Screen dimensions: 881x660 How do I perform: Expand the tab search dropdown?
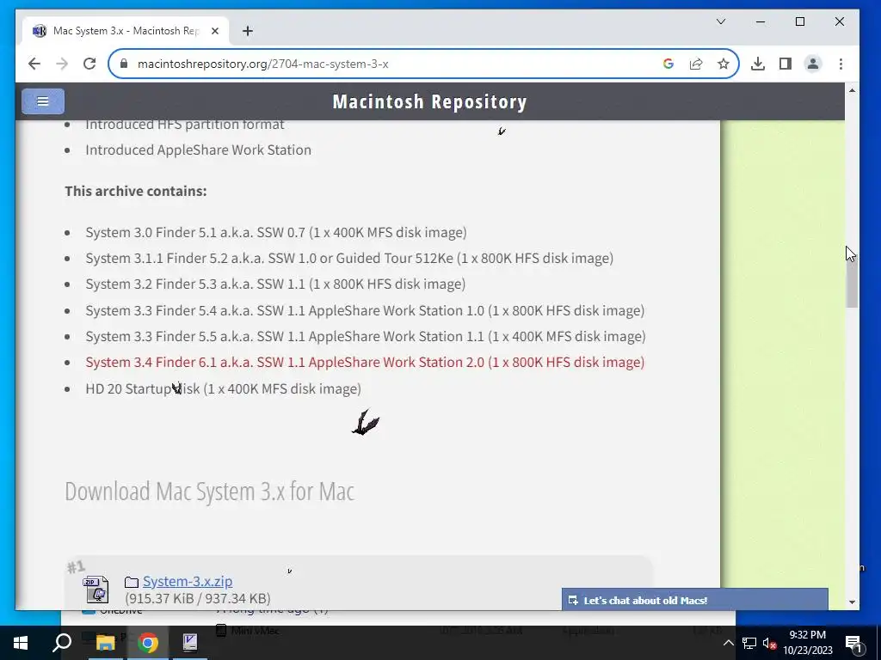pyautogui.click(x=721, y=21)
